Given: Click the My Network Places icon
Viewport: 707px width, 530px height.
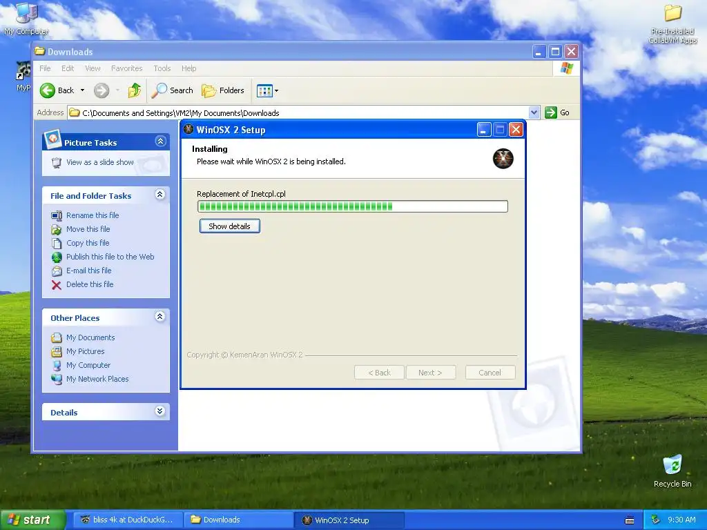Looking at the screenshot, I should point(57,379).
